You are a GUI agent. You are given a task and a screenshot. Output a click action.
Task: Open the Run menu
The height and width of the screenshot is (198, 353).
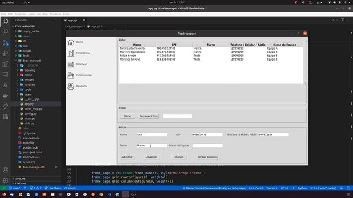45,14
